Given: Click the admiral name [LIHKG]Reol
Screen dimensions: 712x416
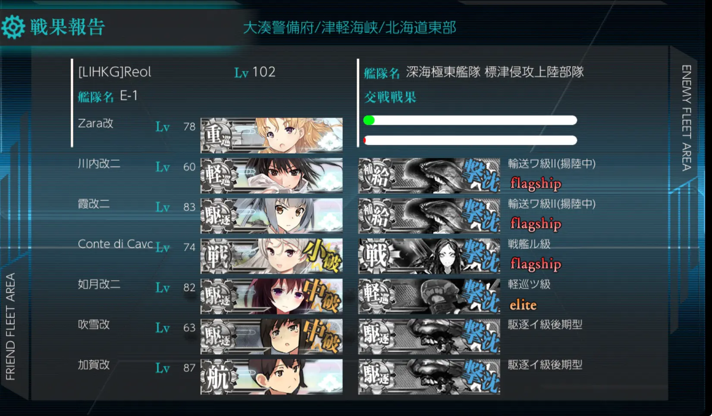Looking at the screenshot, I should point(115,72).
